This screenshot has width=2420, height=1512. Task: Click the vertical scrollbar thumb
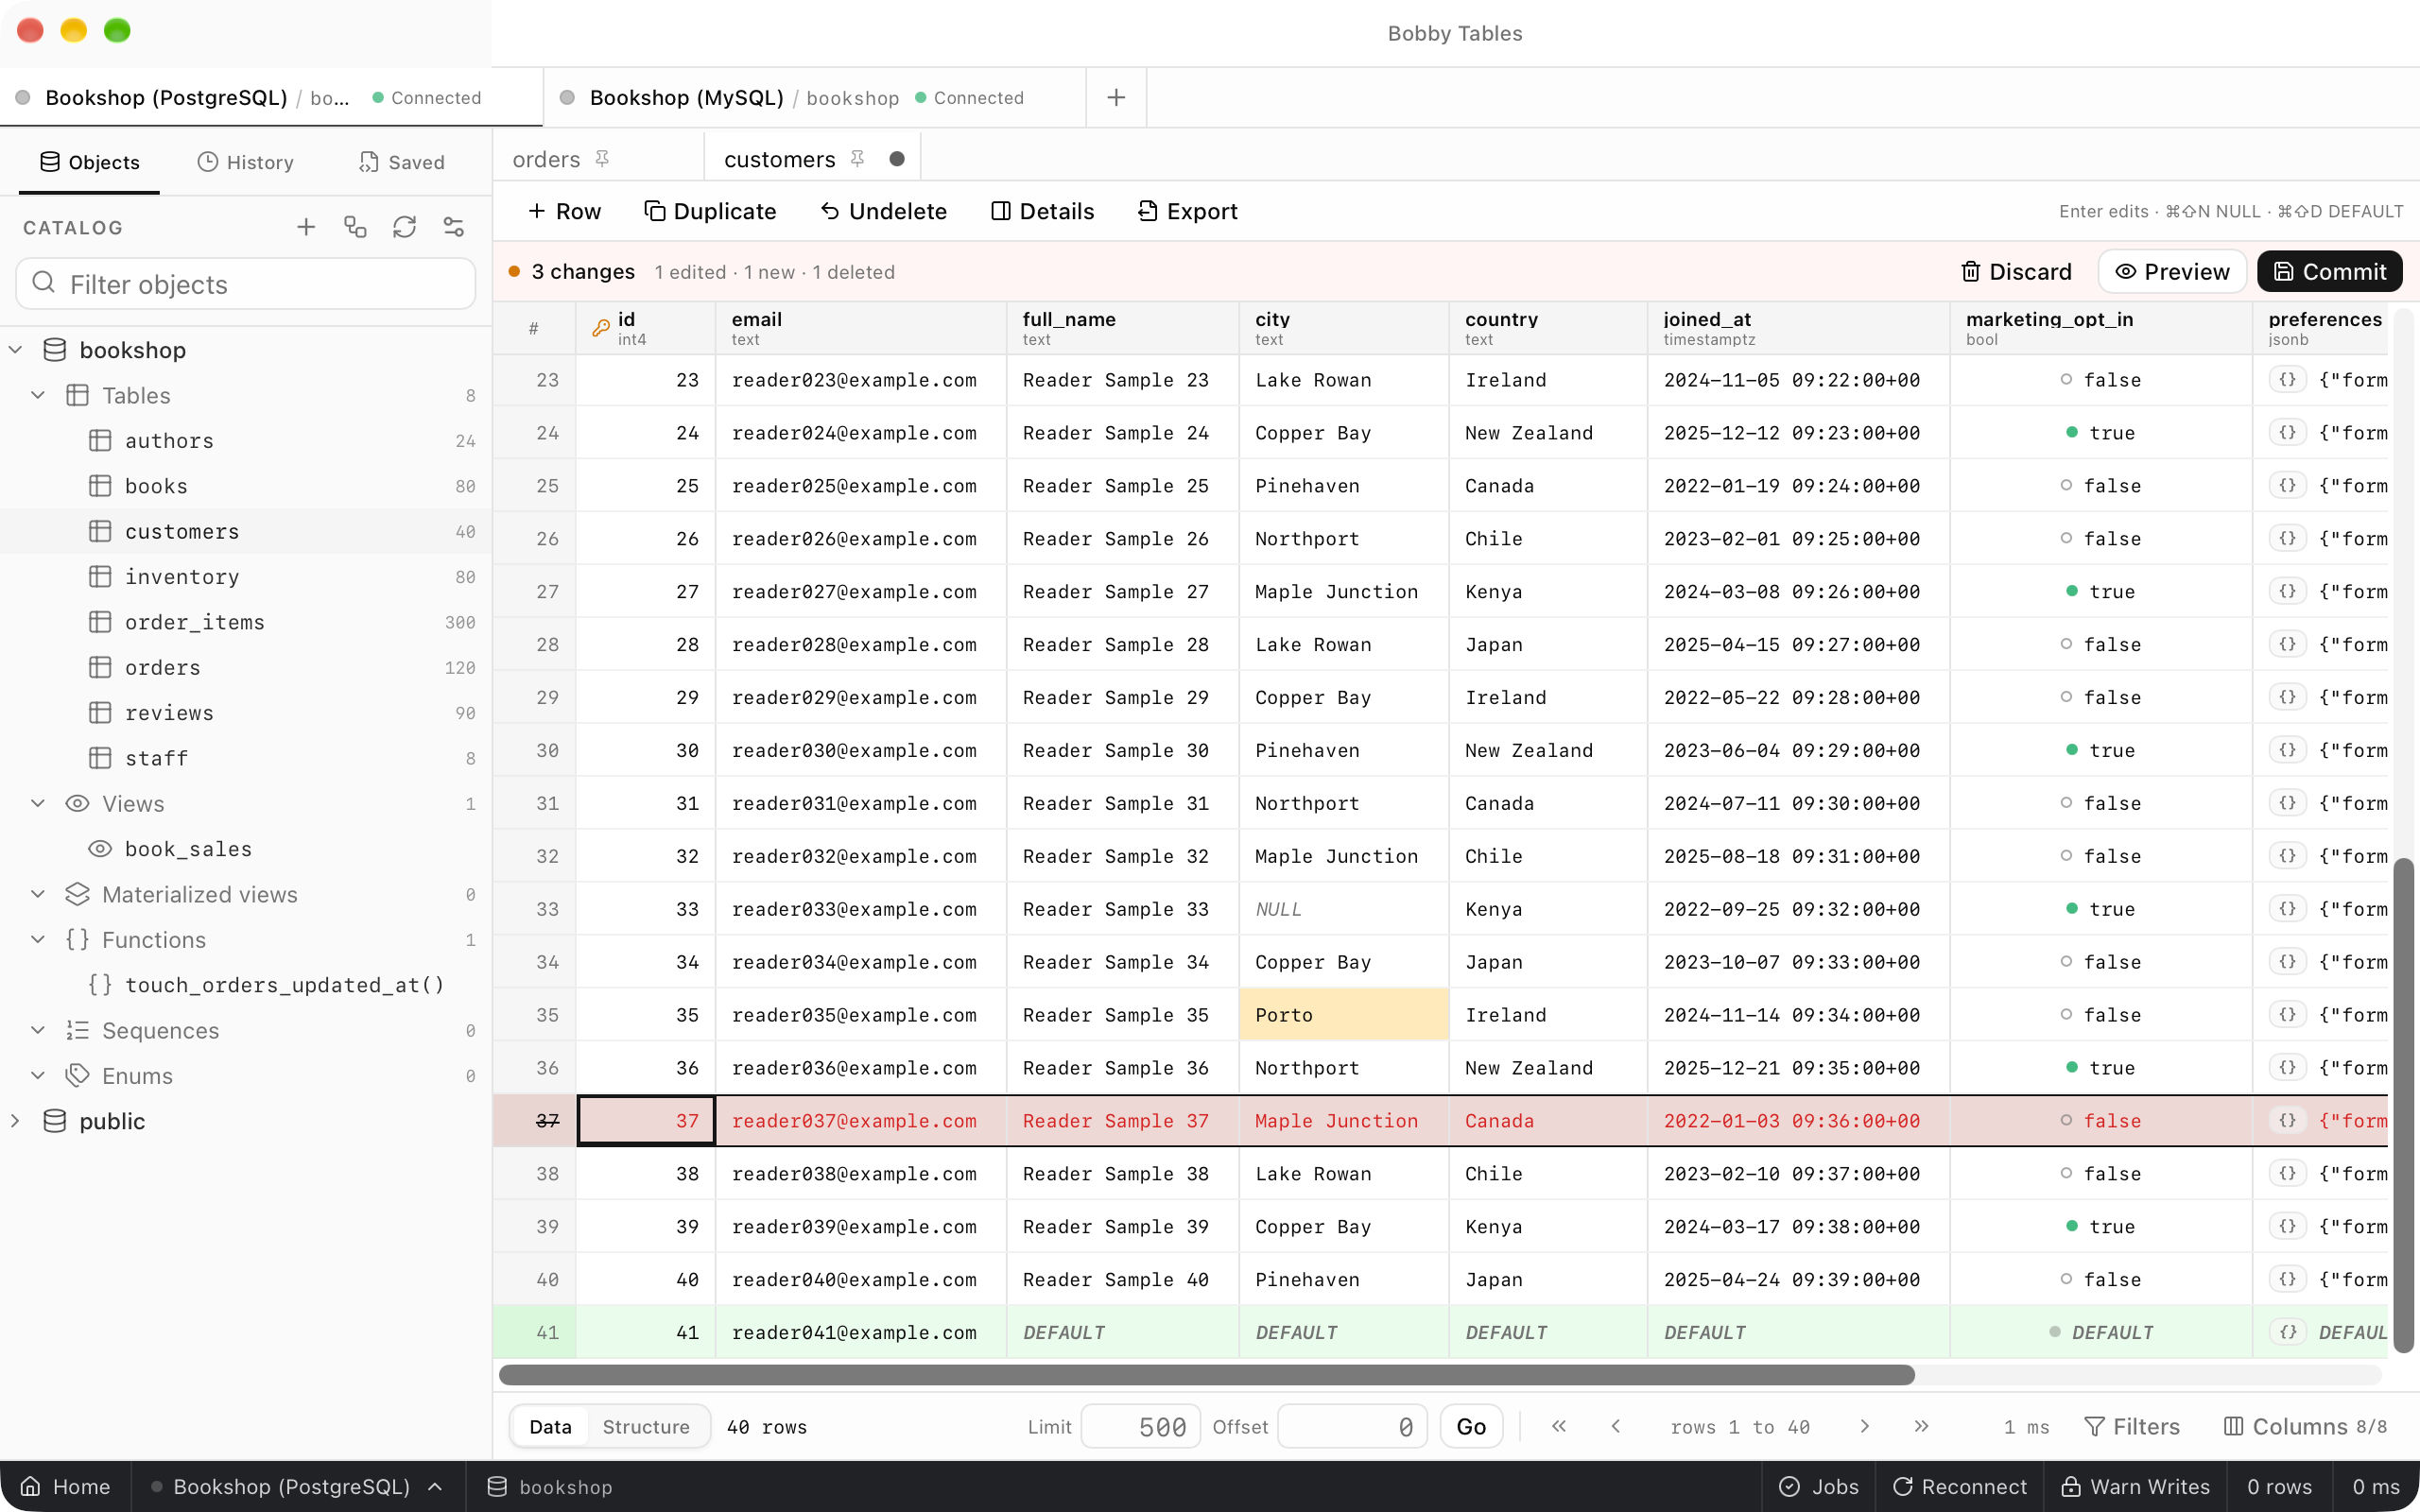point(2404,1104)
